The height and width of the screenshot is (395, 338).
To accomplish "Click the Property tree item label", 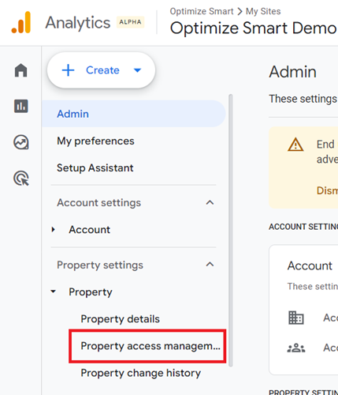I will coord(91,292).
